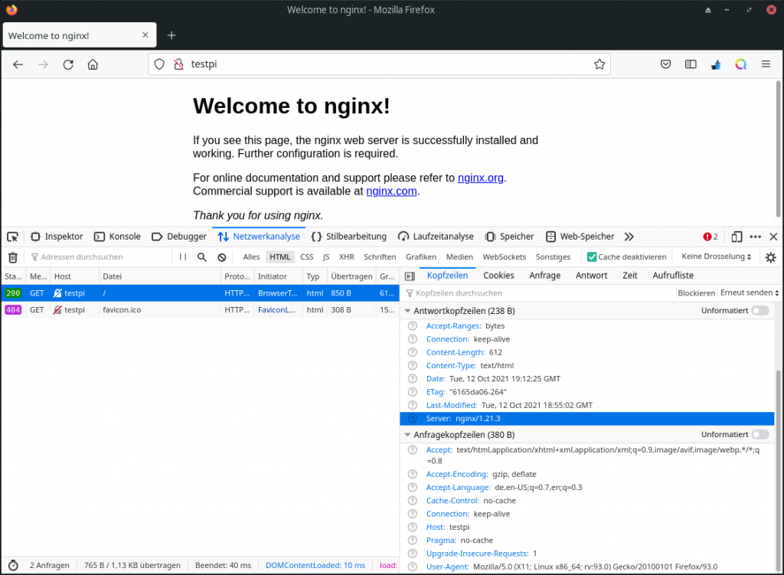Viewport: 784px width, 575px height.
Task: Toggle the CSS request filter
Action: [307, 257]
